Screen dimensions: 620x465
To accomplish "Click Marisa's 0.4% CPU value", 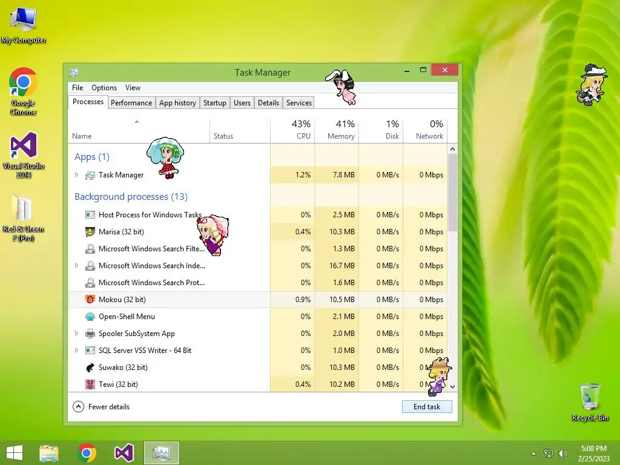I will [x=303, y=232].
